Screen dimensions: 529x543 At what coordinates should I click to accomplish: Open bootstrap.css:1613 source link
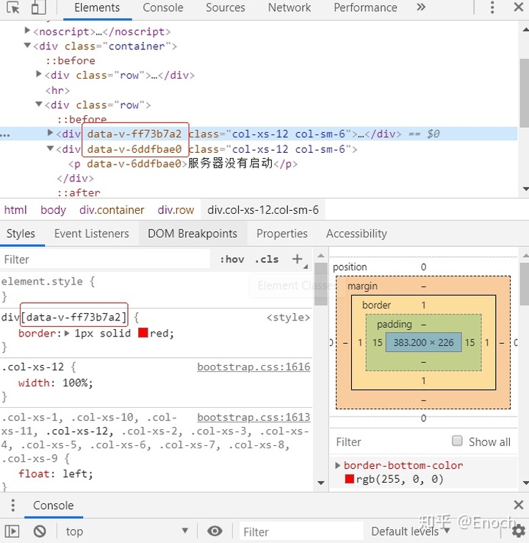pyautogui.click(x=253, y=417)
